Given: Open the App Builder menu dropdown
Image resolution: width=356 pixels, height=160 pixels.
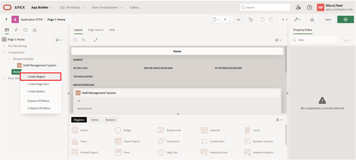Looking at the screenshot, I should tap(42, 7).
